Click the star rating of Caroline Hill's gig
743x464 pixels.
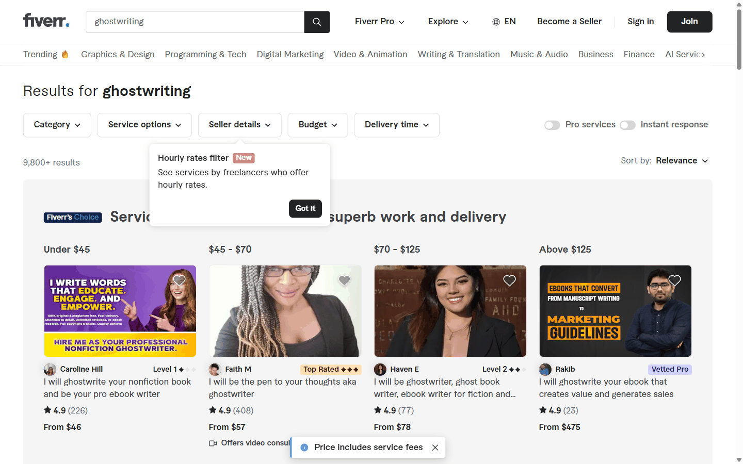(x=66, y=410)
